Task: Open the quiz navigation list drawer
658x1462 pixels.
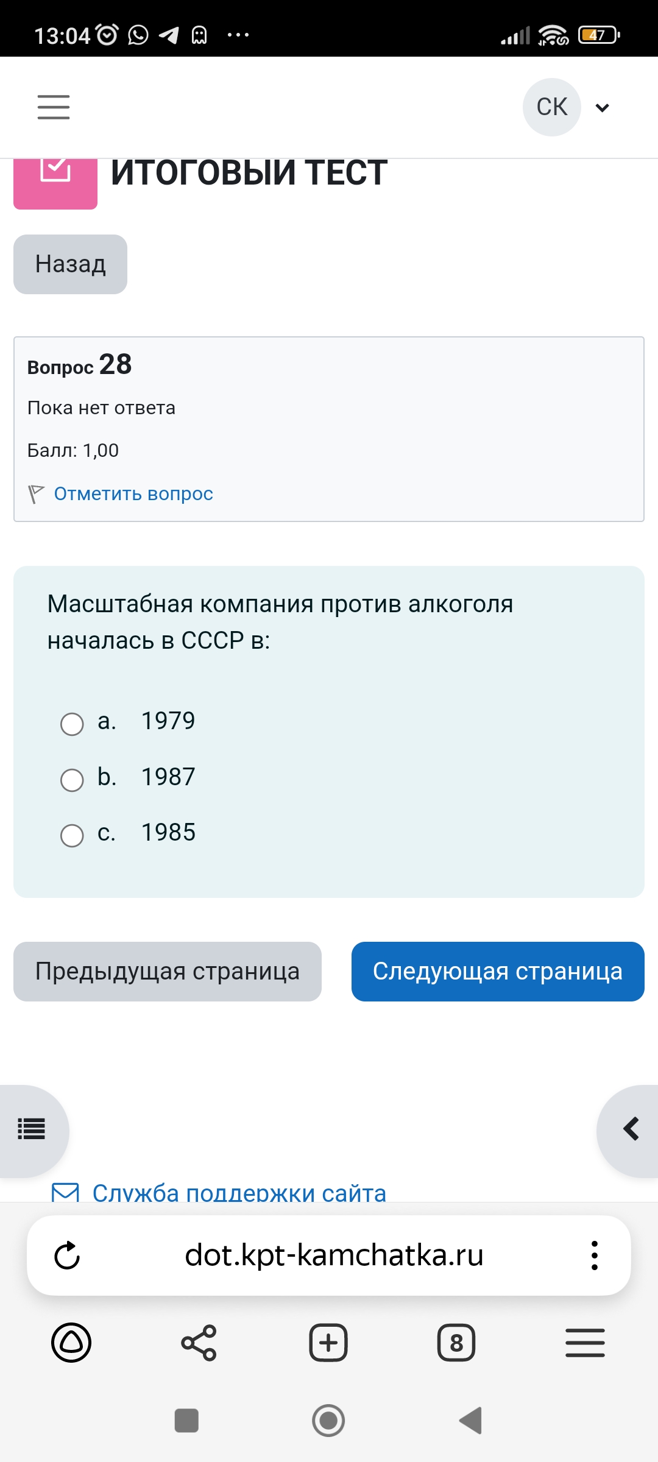Action: coord(32,1129)
